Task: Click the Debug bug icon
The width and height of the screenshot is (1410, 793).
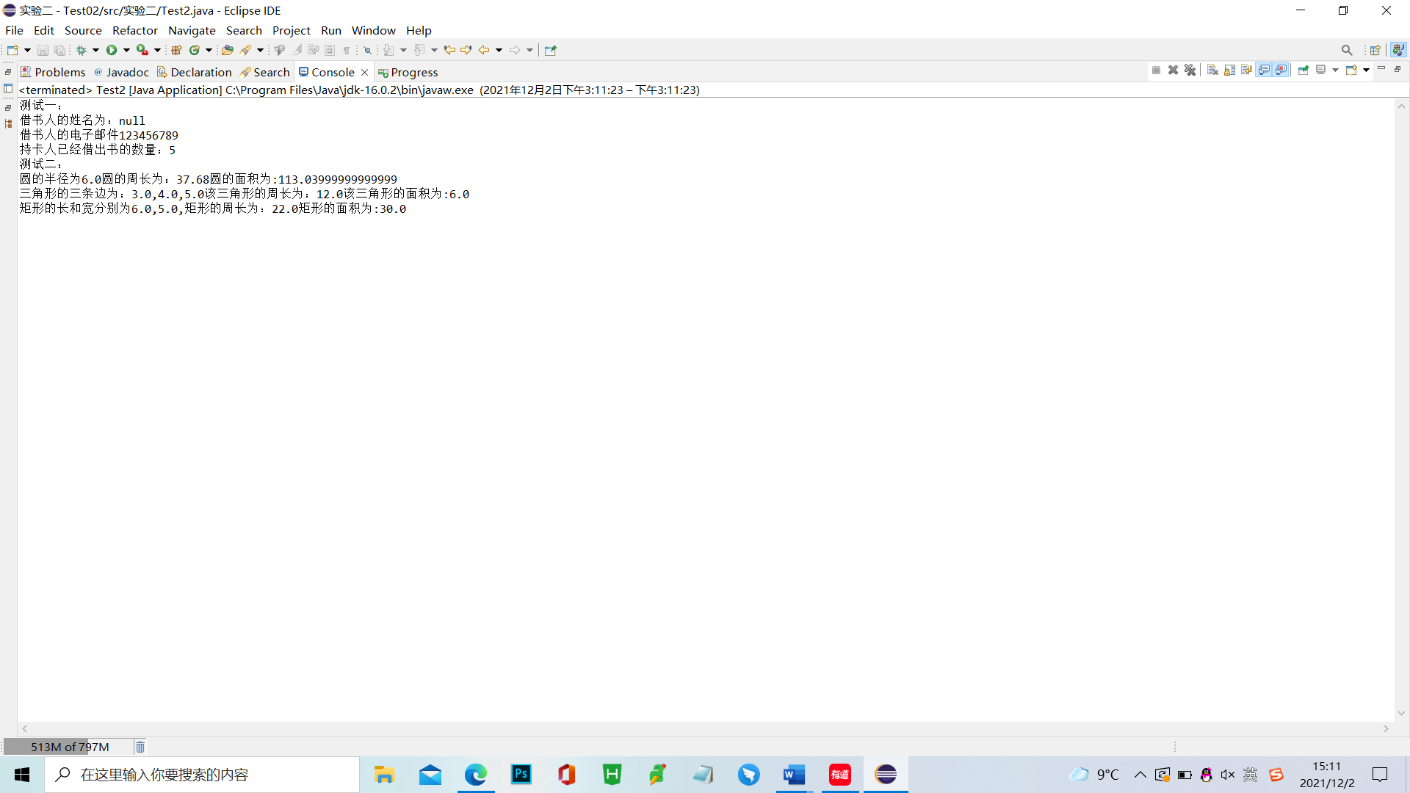Action: click(82, 50)
